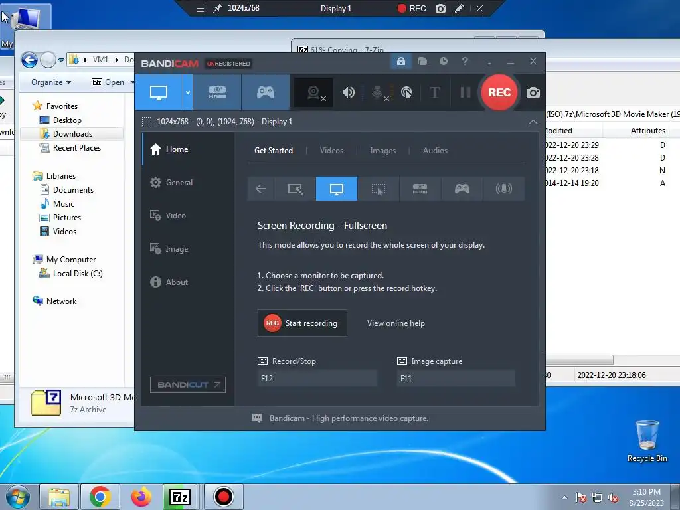Screen dimensions: 680x510
Task: Select around-mouse recording mode icon
Action: point(378,189)
